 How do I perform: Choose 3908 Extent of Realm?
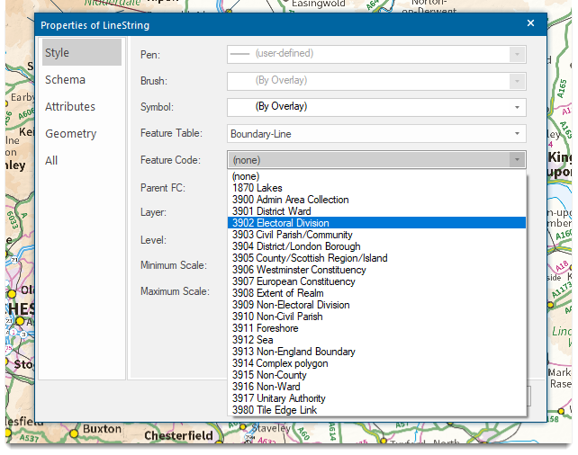[x=376, y=293]
